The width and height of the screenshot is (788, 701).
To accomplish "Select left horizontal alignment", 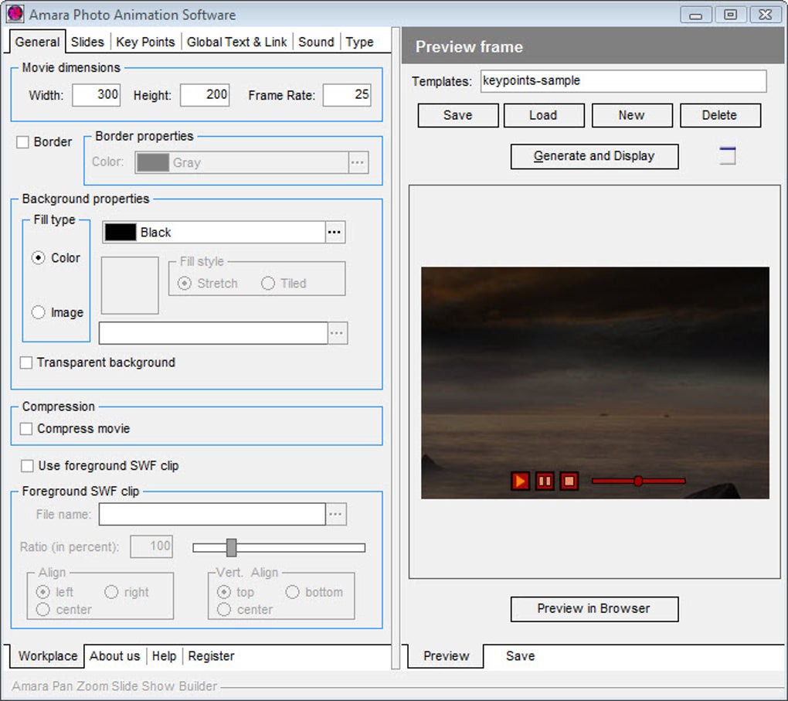I will coord(43,592).
